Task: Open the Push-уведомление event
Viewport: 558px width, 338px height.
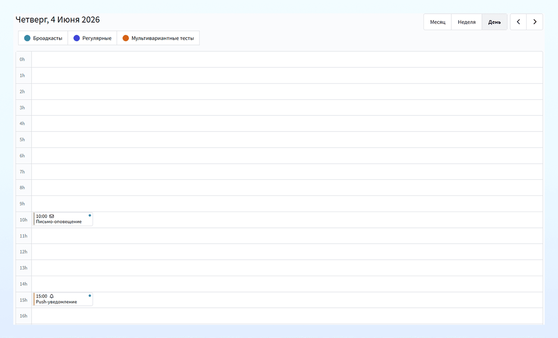Action: [x=63, y=299]
